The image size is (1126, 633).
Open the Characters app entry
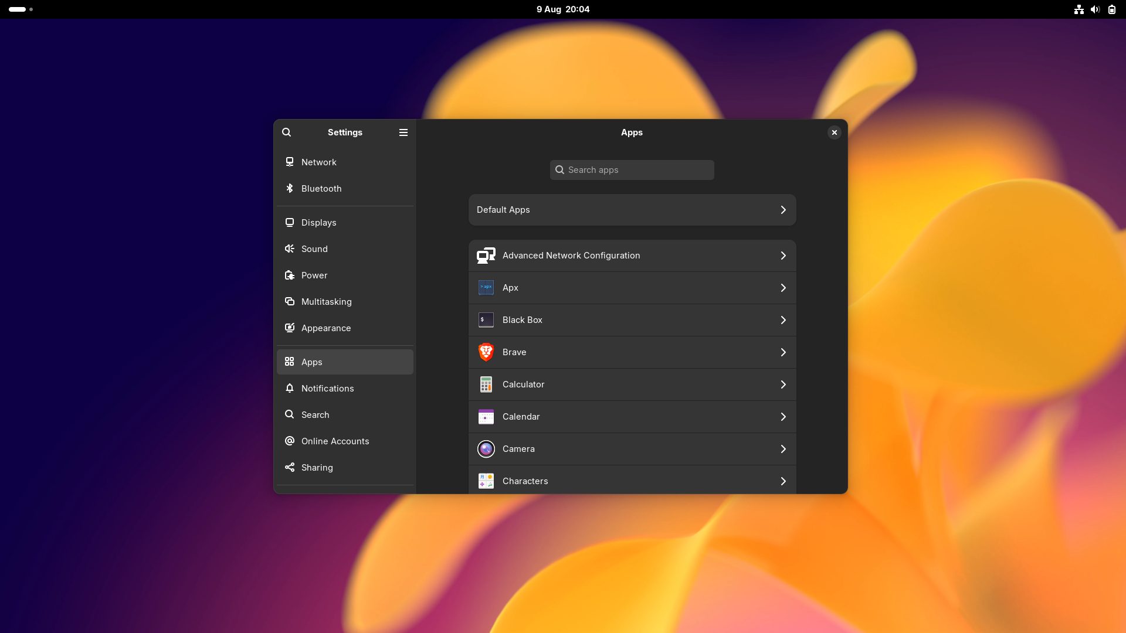(632, 481)
